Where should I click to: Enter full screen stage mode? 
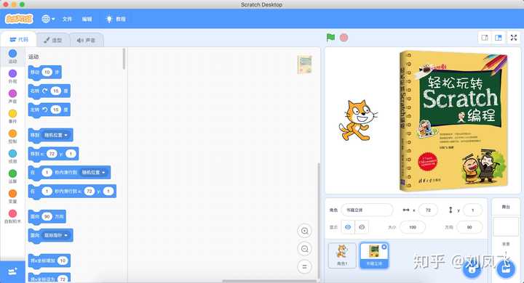tap(514, 38)
